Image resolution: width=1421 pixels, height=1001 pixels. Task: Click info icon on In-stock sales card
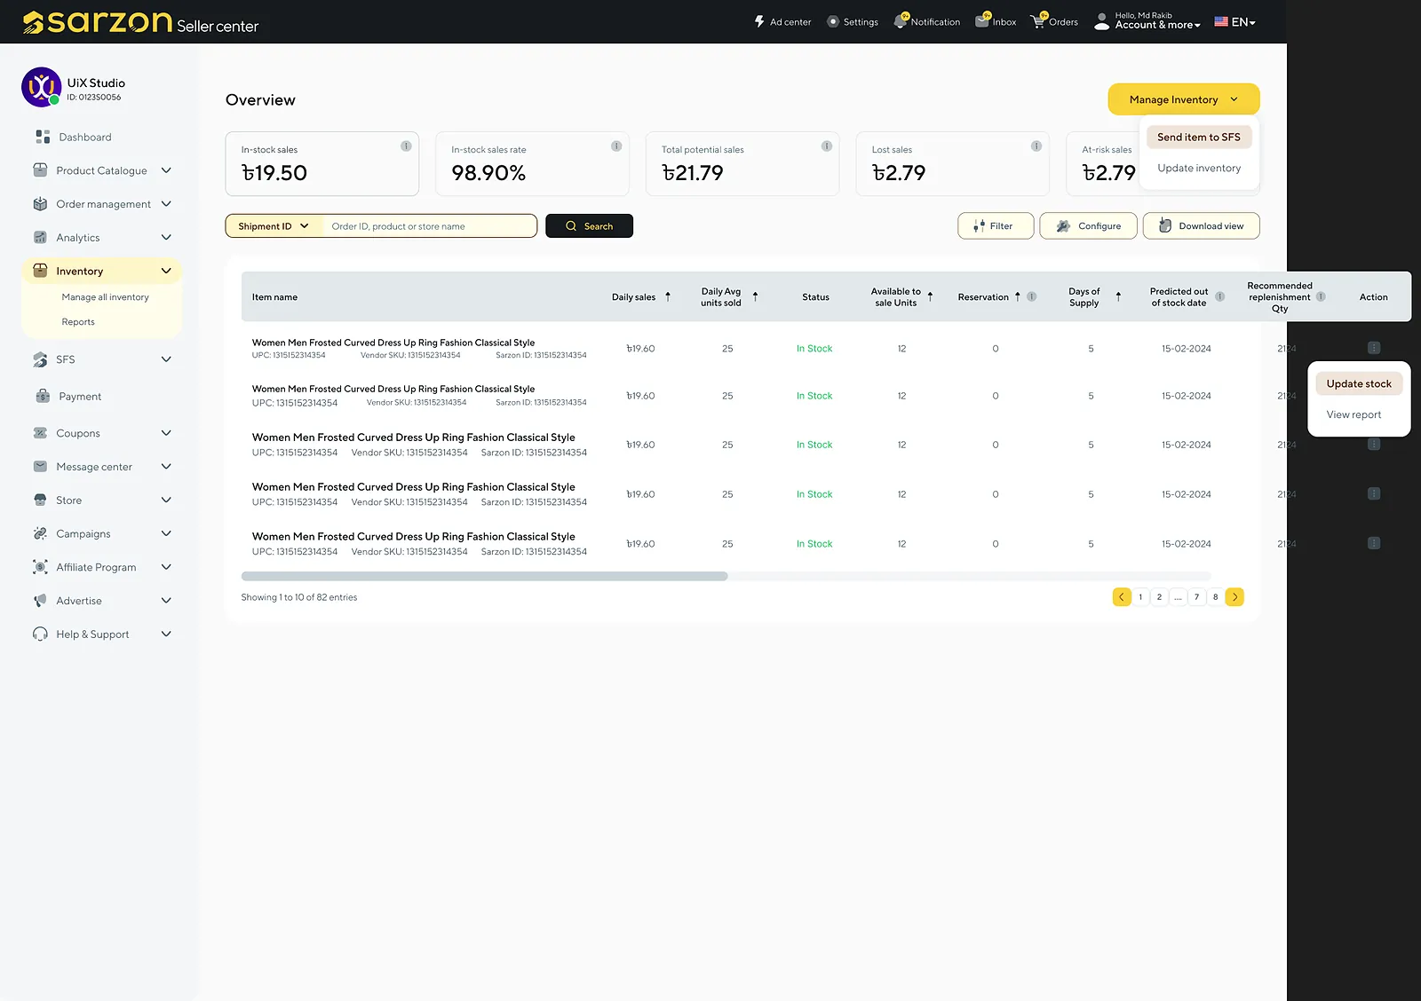406,146
